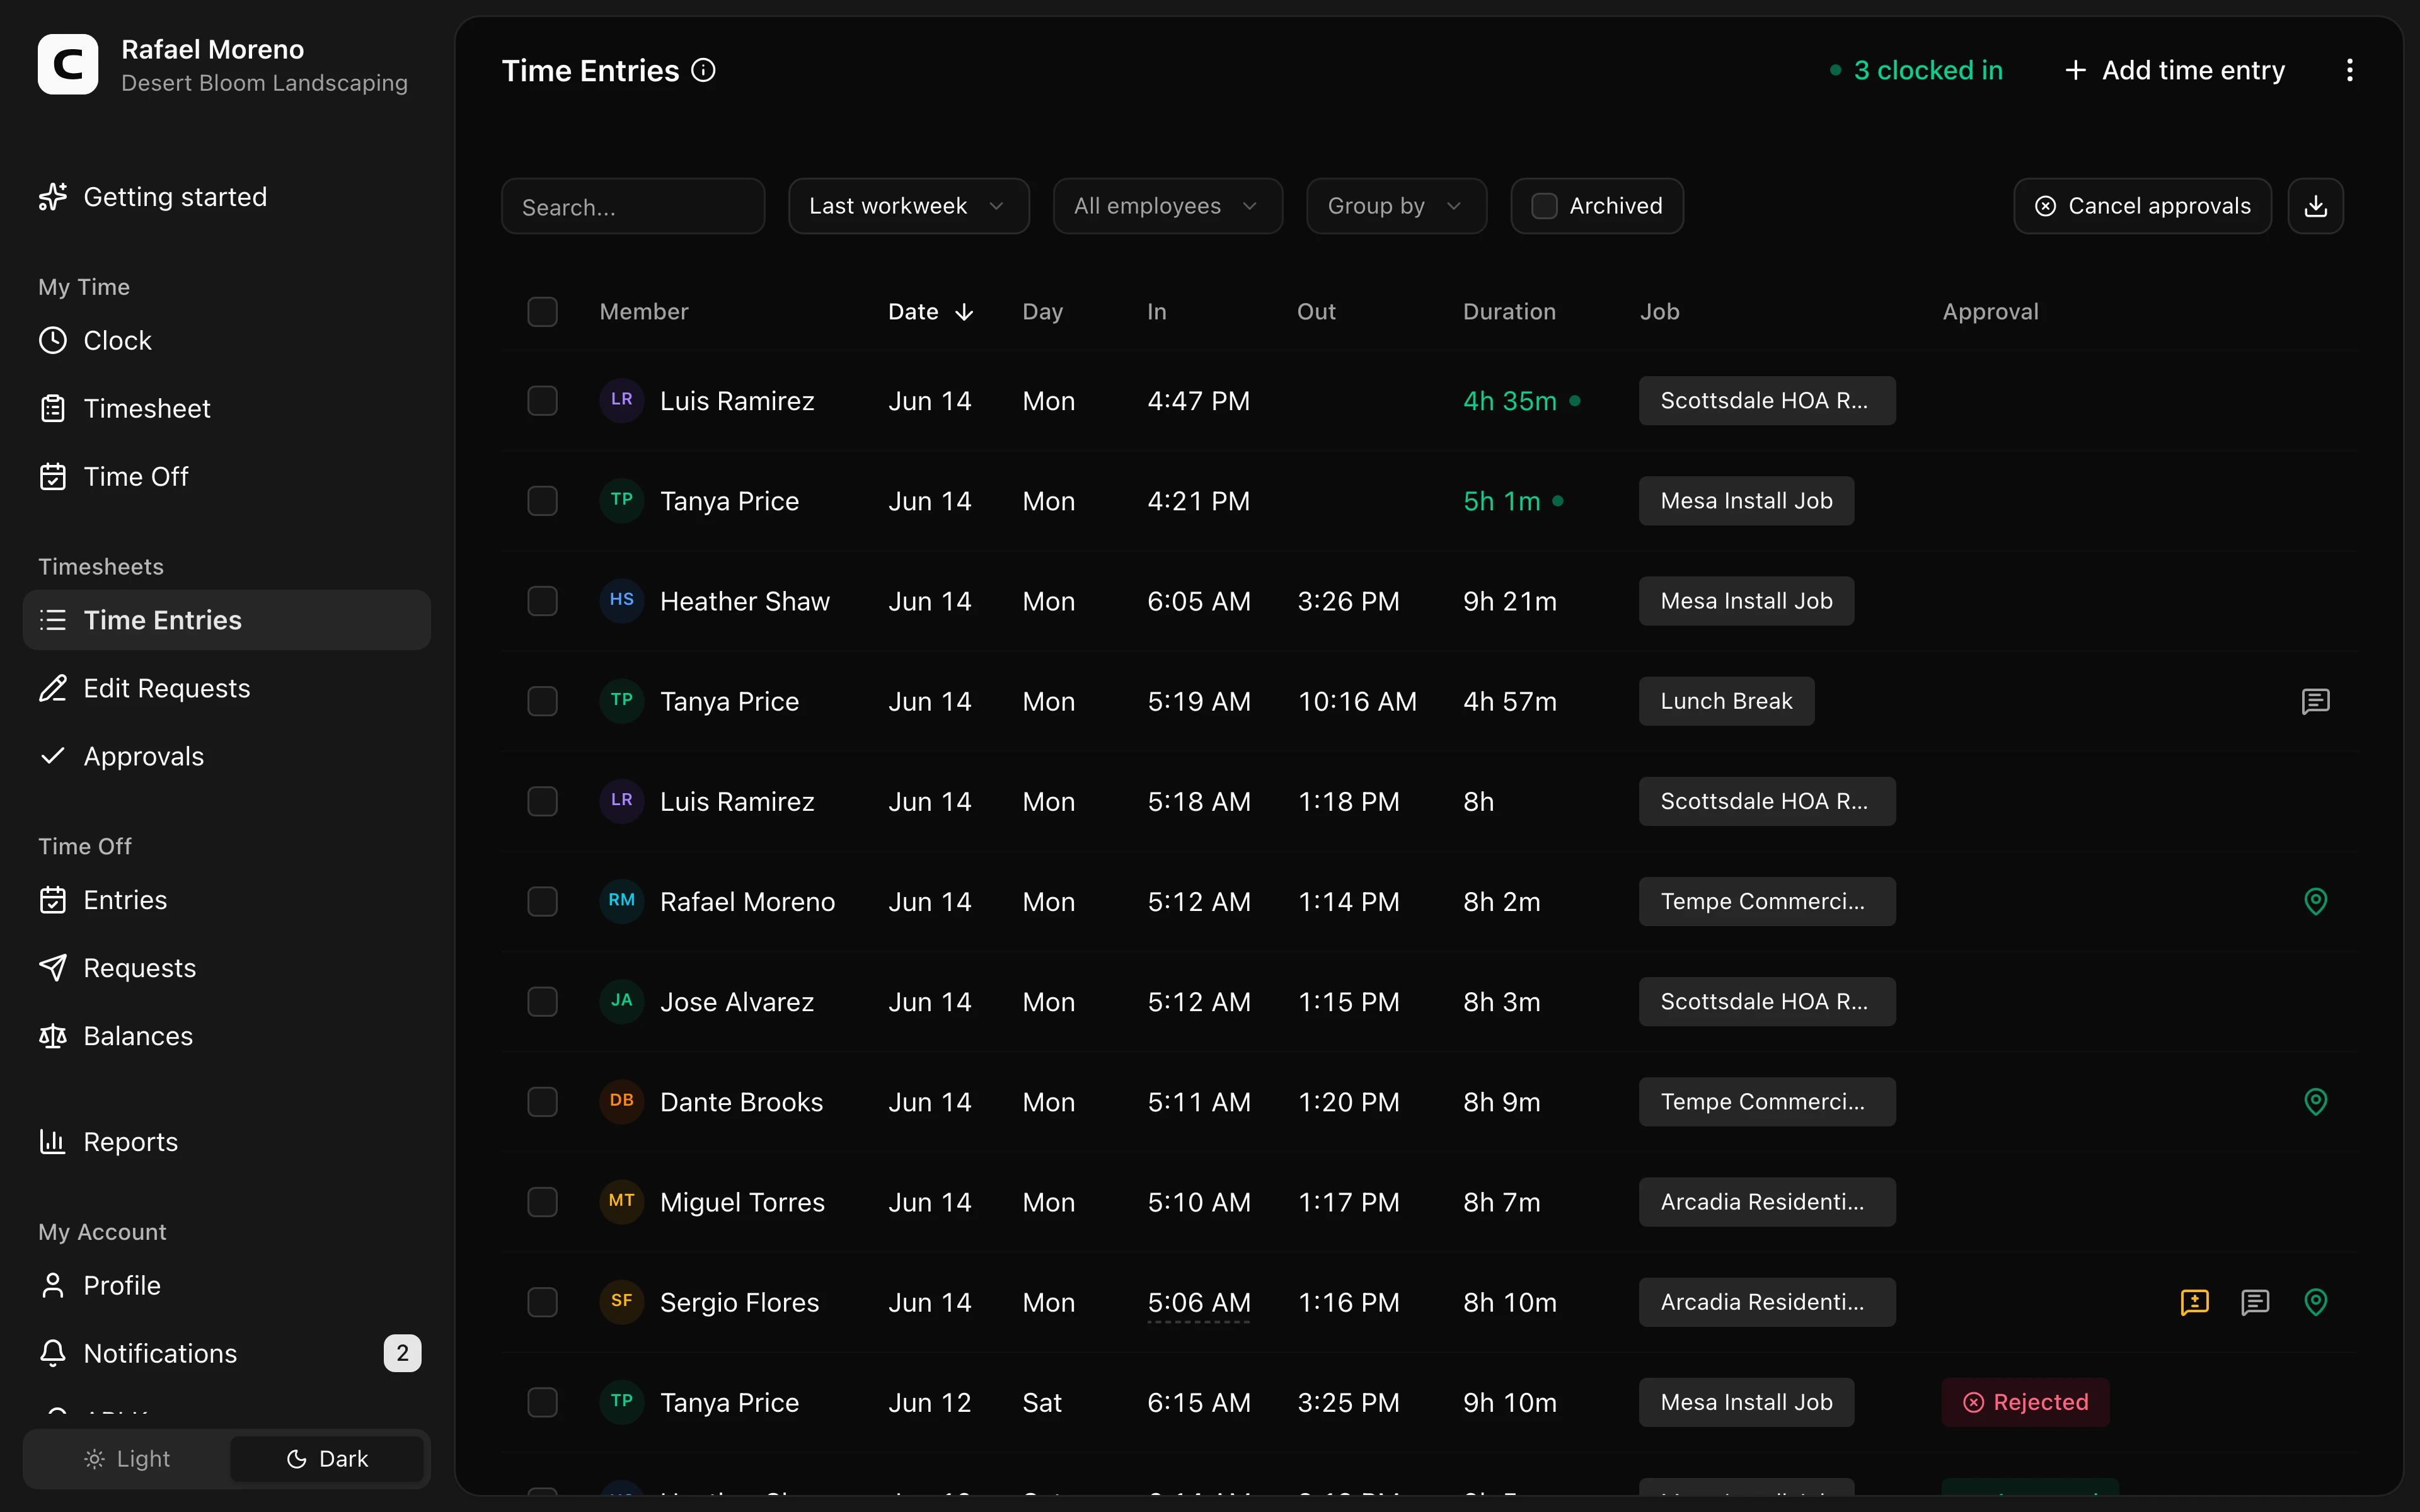
Task: Click the app logo in the sidebar header
Action: (x=68, y=65)
